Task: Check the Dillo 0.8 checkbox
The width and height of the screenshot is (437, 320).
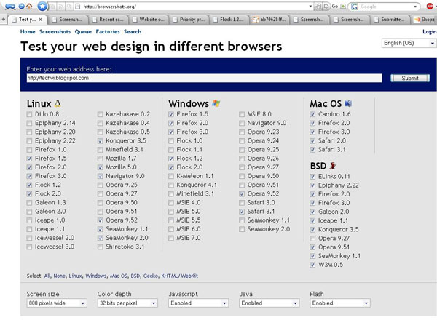Action: 29,114
